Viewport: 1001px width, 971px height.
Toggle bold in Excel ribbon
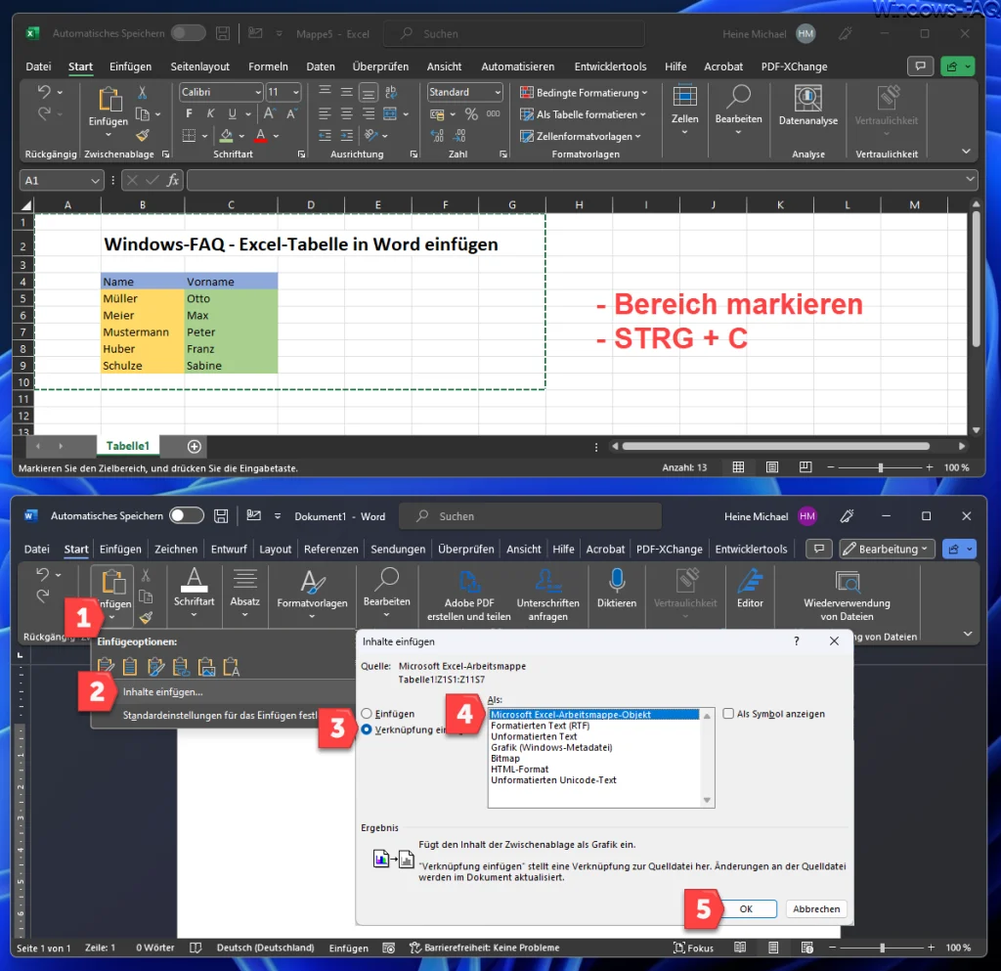[189, 113]
